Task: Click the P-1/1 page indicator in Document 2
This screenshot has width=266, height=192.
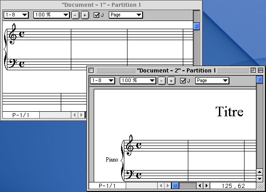Action: 107,186
